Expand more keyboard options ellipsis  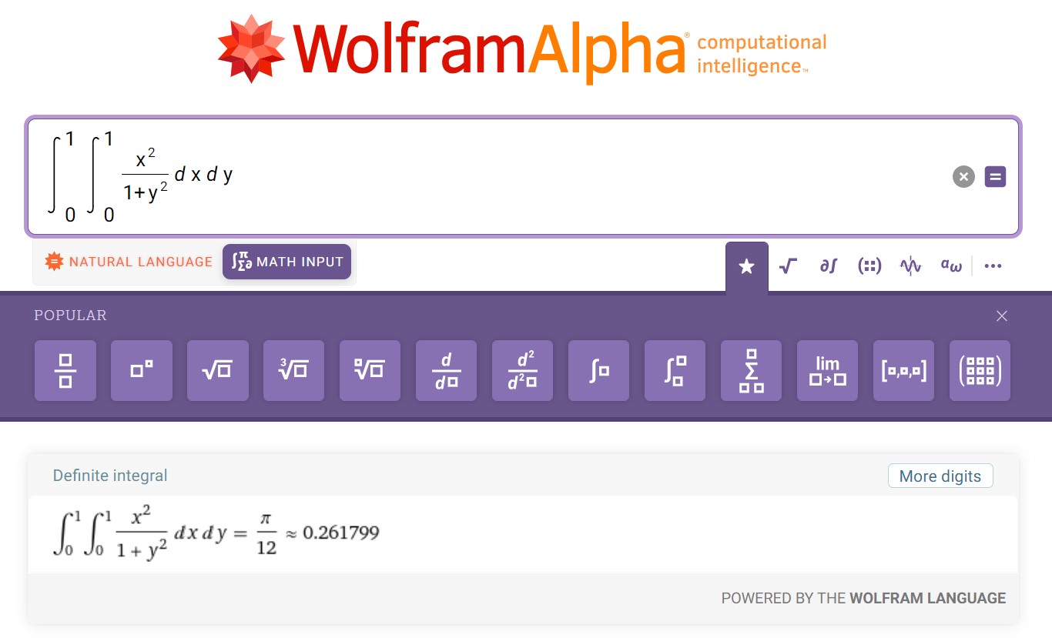(993, 266)
